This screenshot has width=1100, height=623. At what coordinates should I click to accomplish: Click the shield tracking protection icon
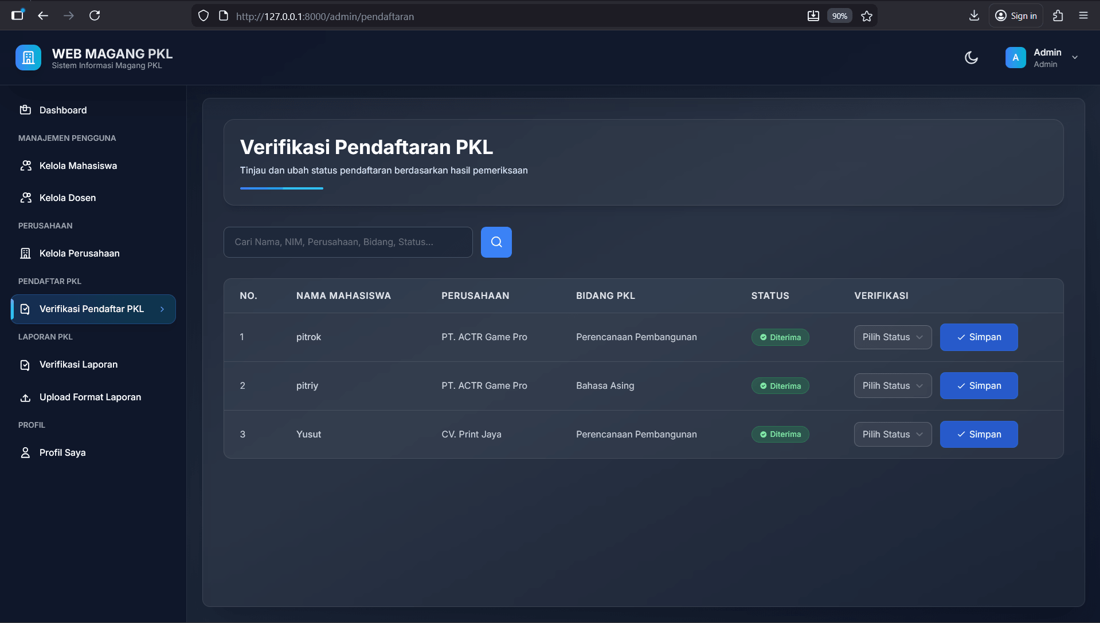pyautogui.click(x=203, y=16)
